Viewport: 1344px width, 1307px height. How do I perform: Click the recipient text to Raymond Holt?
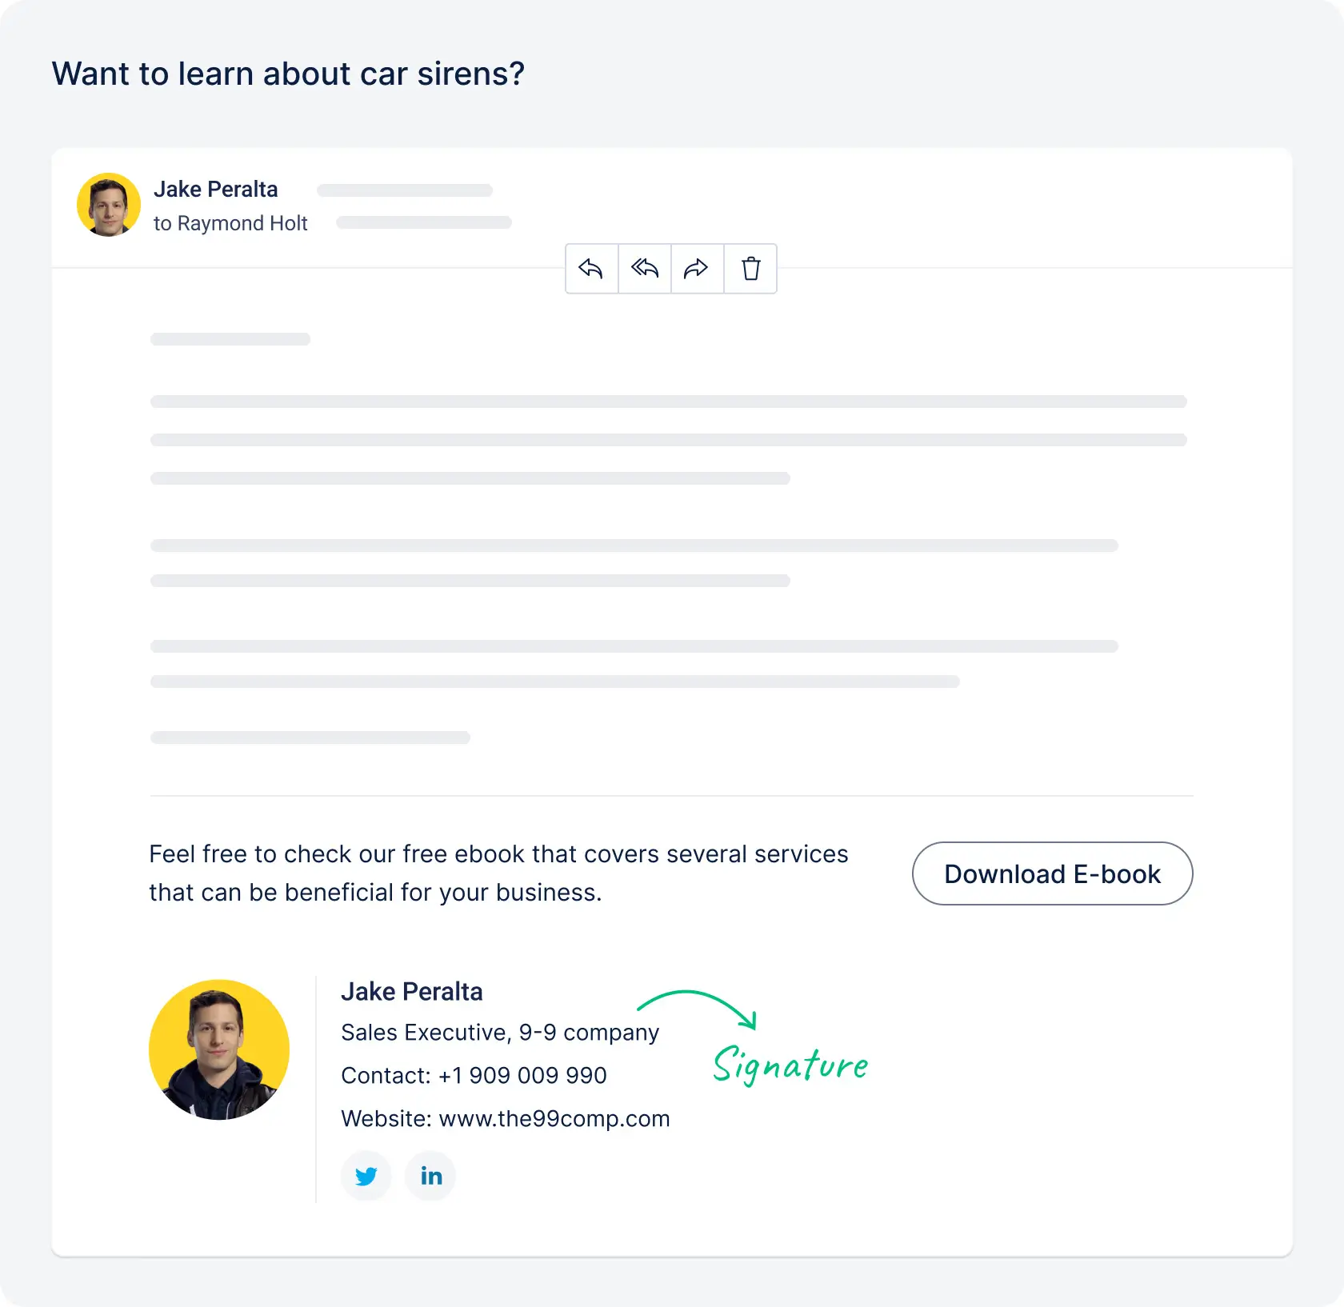[x=230, y=223]
